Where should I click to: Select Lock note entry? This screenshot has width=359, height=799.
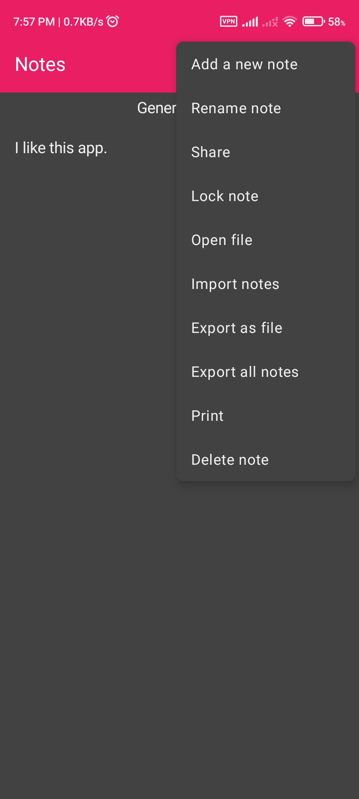pos(266,196)
